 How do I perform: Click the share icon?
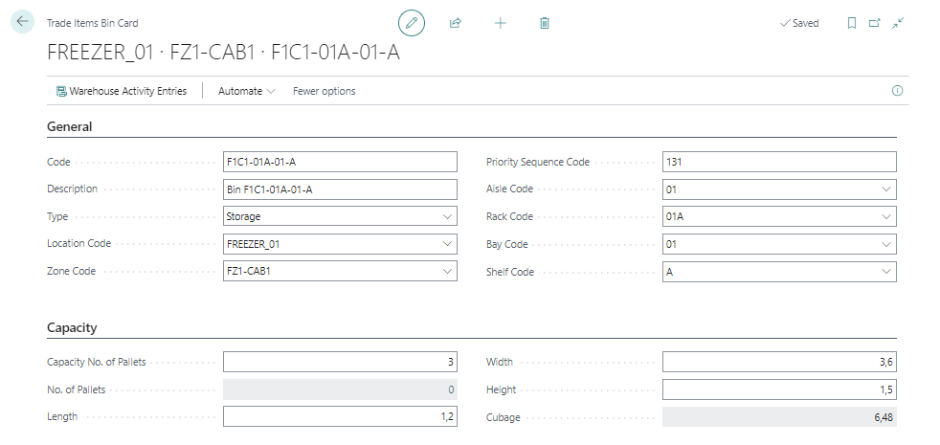click(456, 23)
